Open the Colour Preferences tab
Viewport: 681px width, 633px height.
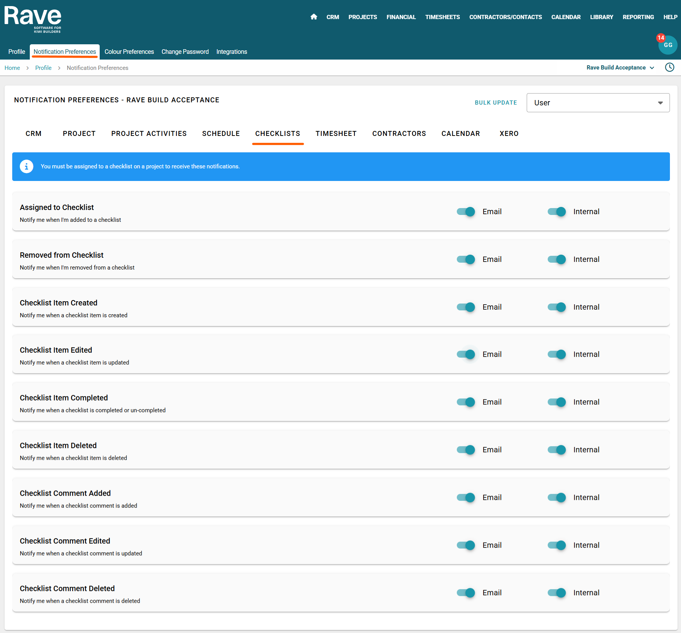click(129, 52)
